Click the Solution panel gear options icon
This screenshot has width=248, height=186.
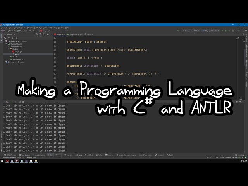tap(48, 34)
